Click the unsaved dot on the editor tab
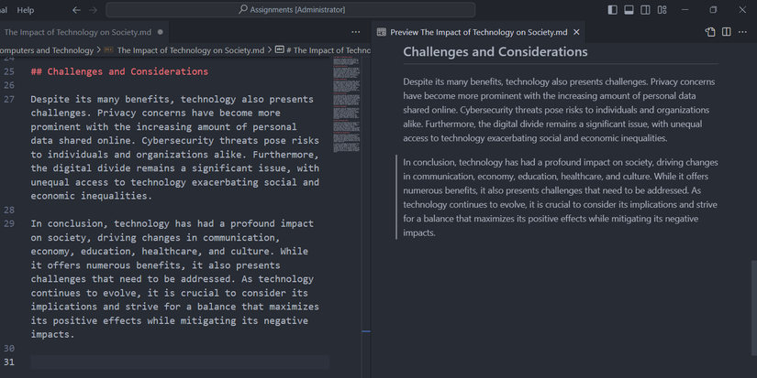 click(161, 32)
